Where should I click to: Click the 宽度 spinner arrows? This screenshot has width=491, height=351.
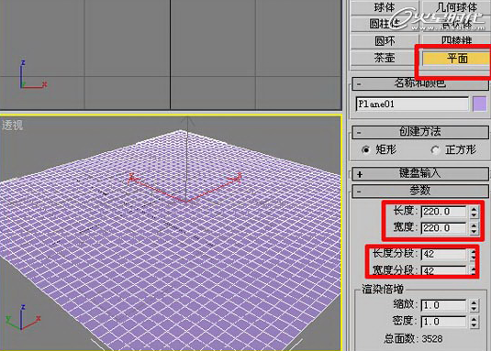coord(474,228)
